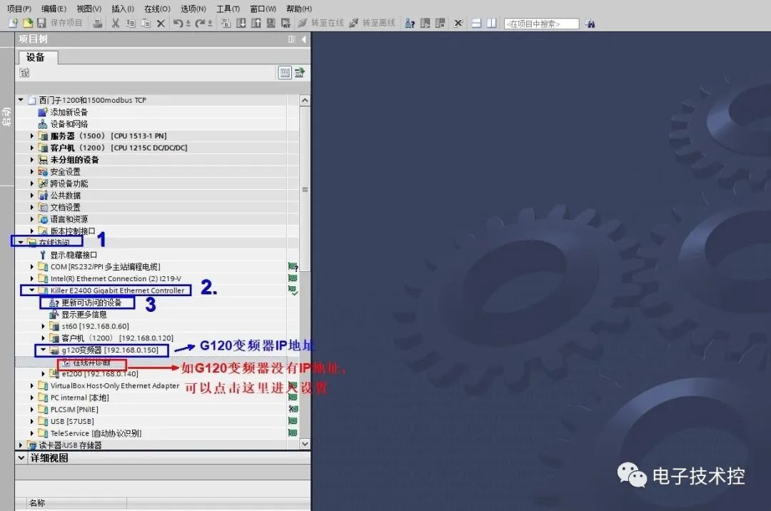This screenshot has width=771, height=511.
Task: Expand 服务器 (1500) CPU 1513-1 PN node
Action: pos(32,136)
